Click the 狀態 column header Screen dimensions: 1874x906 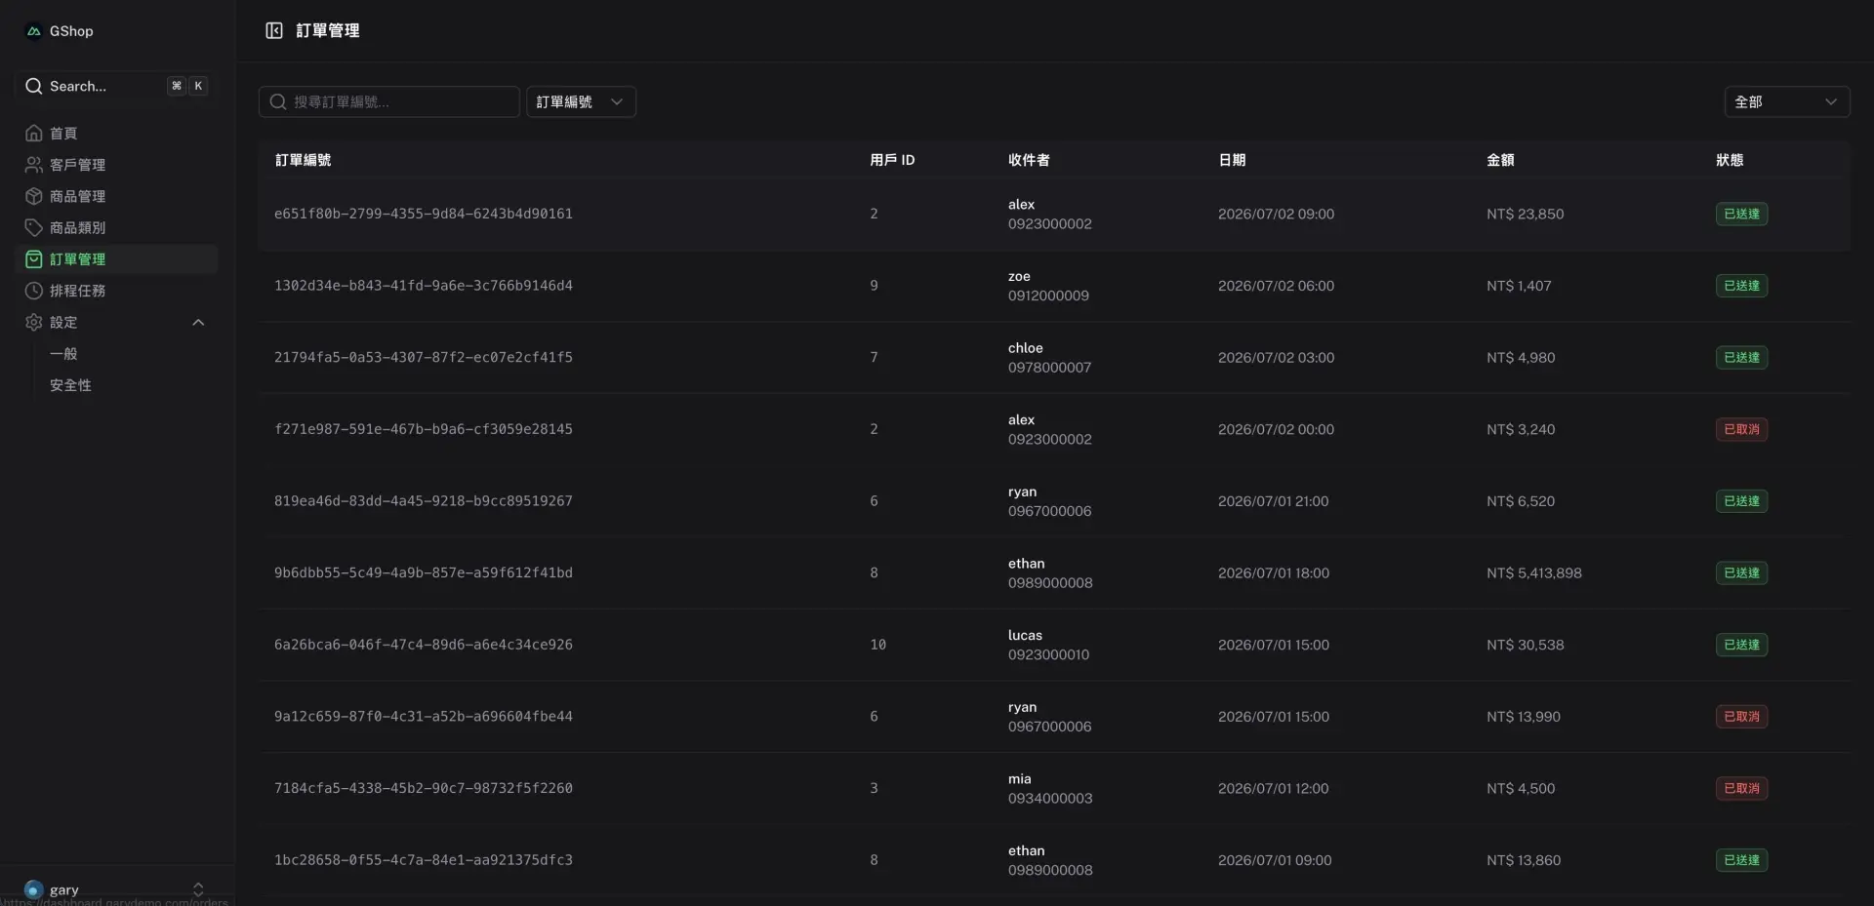coord(1730,160)
